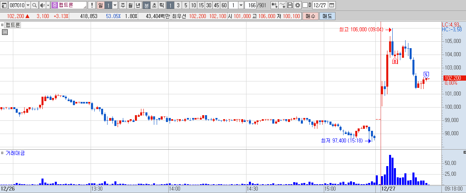The height and width of the screenshot is (193, 466).
Task: Click the 최고 106,000 (09:04) high label
Action: (x=361, y=30)
